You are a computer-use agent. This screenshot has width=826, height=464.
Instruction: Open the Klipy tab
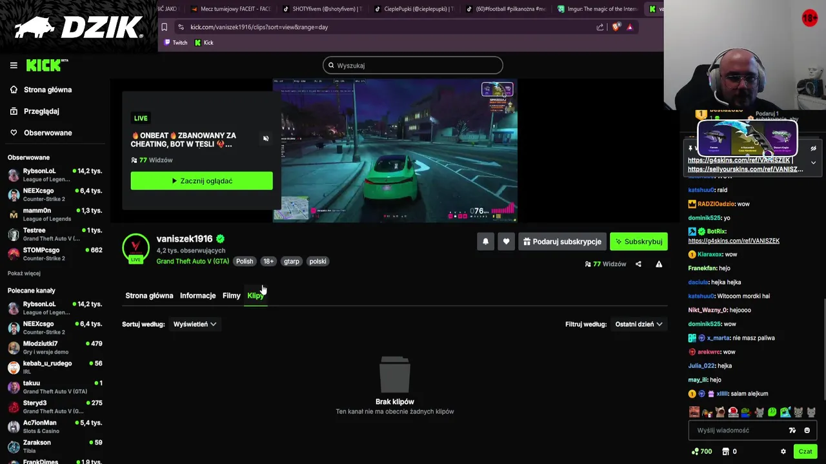tap(255, 296)
